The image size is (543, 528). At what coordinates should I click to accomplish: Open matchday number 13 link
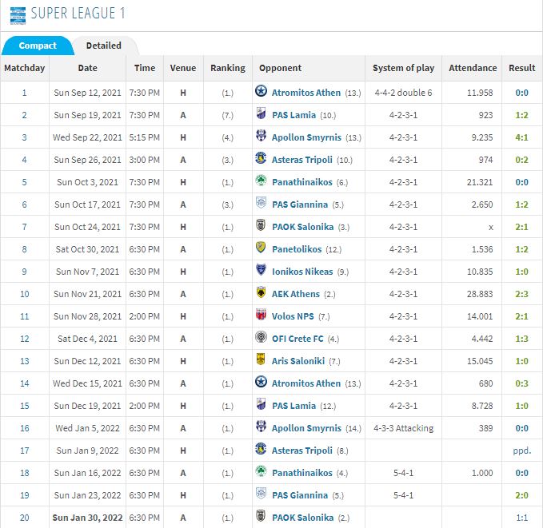(x=24, y=361)
